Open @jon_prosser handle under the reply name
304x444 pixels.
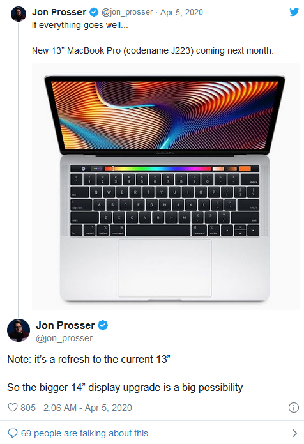point(64,338)
